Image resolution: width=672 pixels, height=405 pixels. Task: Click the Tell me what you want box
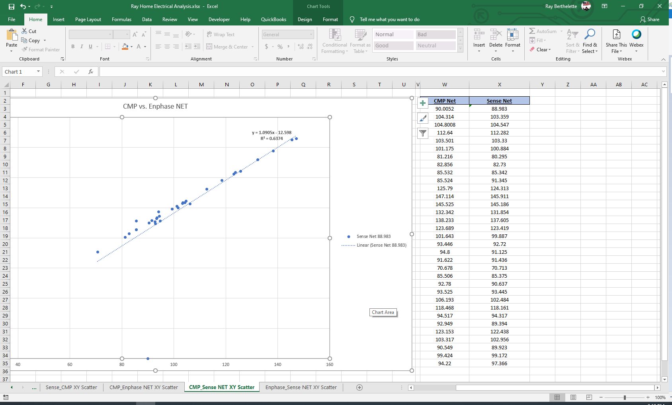point(389,19)
